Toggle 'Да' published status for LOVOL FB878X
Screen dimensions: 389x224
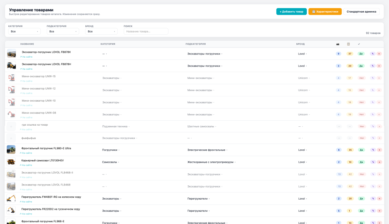pos(361,54)
